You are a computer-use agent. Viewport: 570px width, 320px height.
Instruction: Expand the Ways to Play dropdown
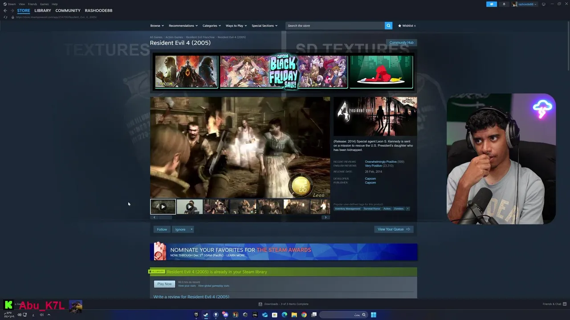236,26
